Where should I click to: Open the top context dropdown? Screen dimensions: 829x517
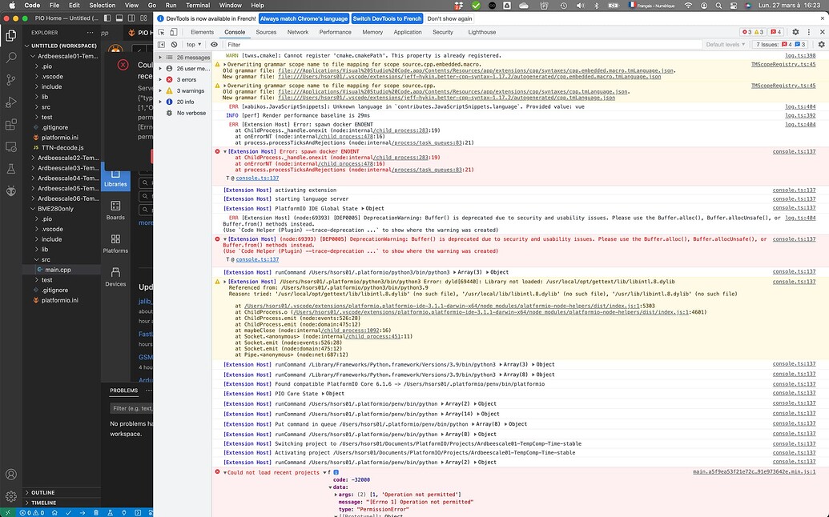194,45
